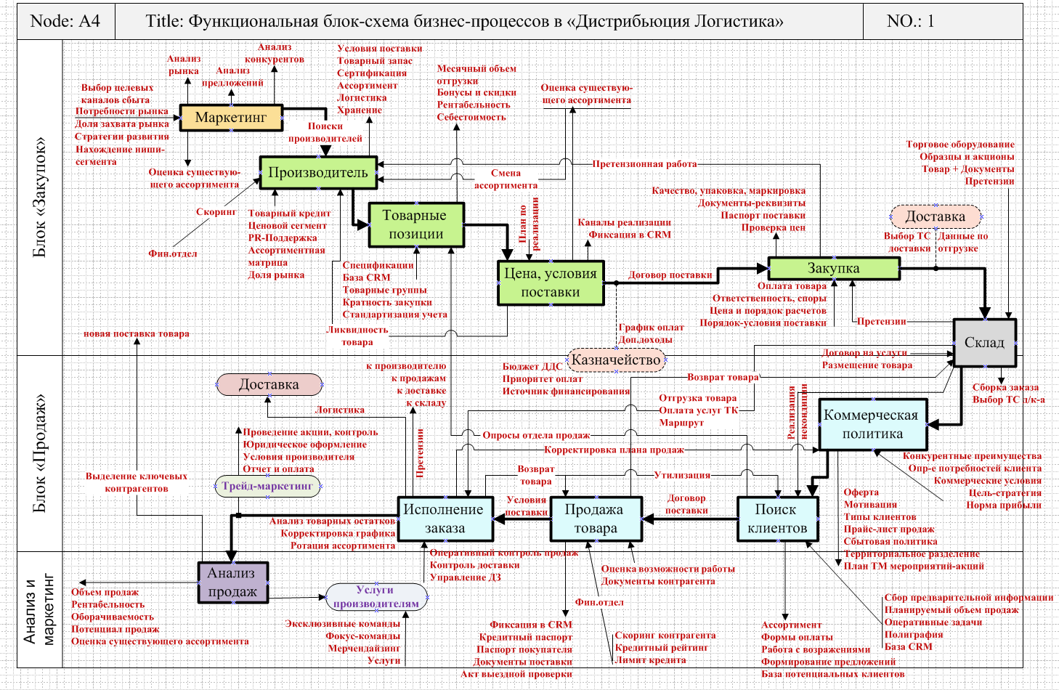1059x690 pixels.
Task: Click the Условия поставки label at top
Action: point(380,49)
